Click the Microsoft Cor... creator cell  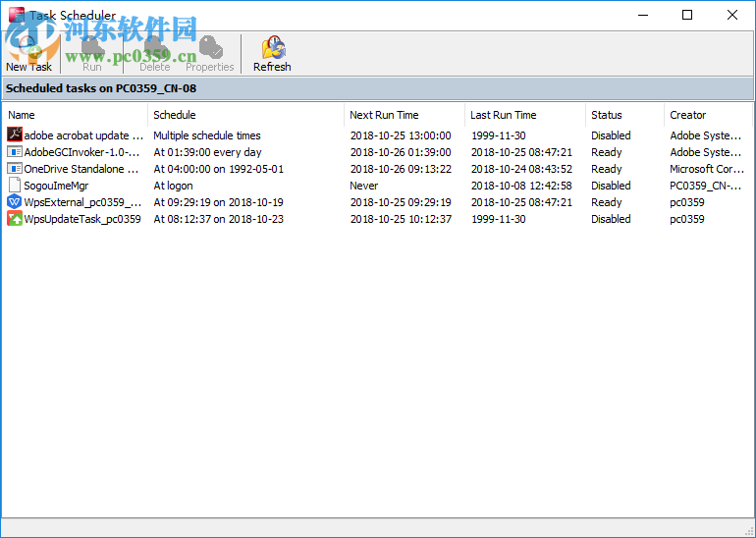[x=707, y=169]
